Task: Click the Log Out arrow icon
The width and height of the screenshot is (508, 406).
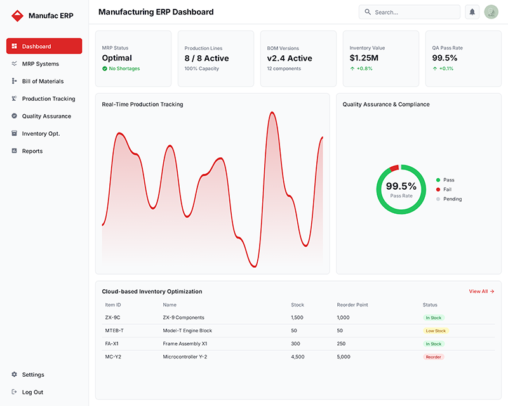Action: click(x=13, y=392)
